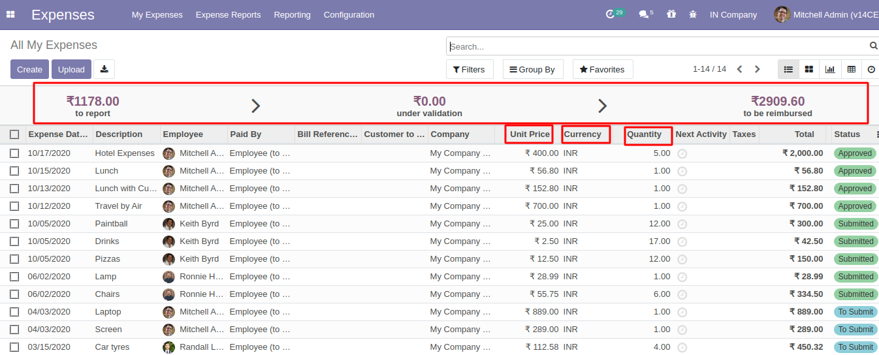
Task: Open the Filters dropdown
Action: coord(470,69)
